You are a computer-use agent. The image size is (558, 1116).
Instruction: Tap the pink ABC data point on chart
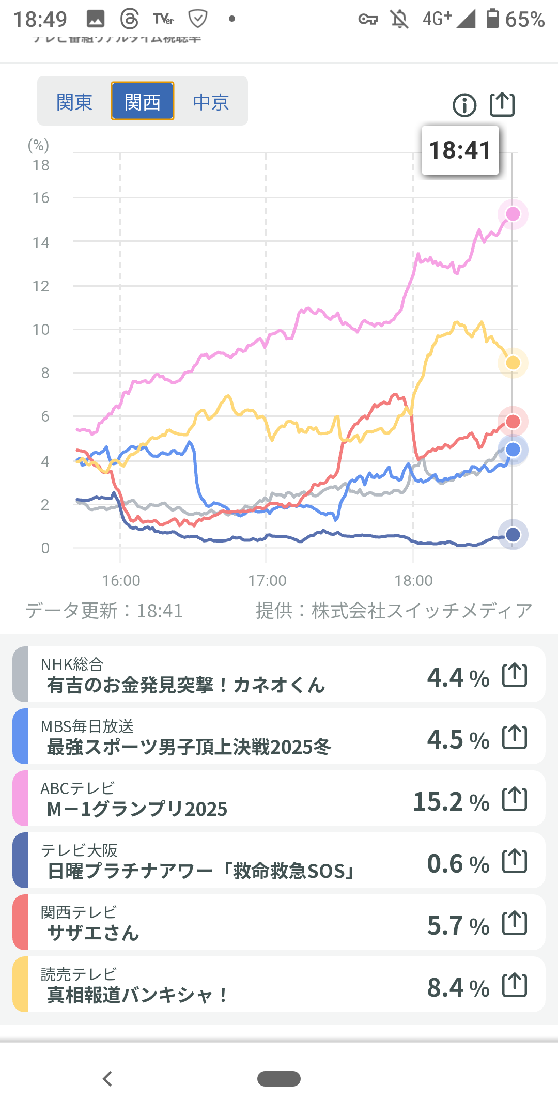513,214
